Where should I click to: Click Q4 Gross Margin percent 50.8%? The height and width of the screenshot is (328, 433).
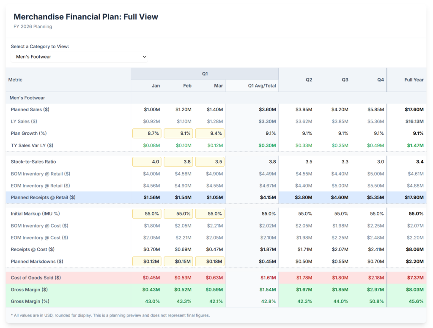click(x=377, y=301)
